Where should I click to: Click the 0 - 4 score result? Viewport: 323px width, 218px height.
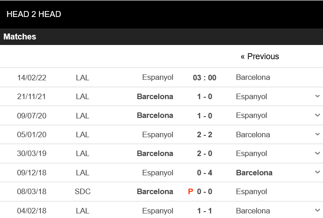coord(204,173)
